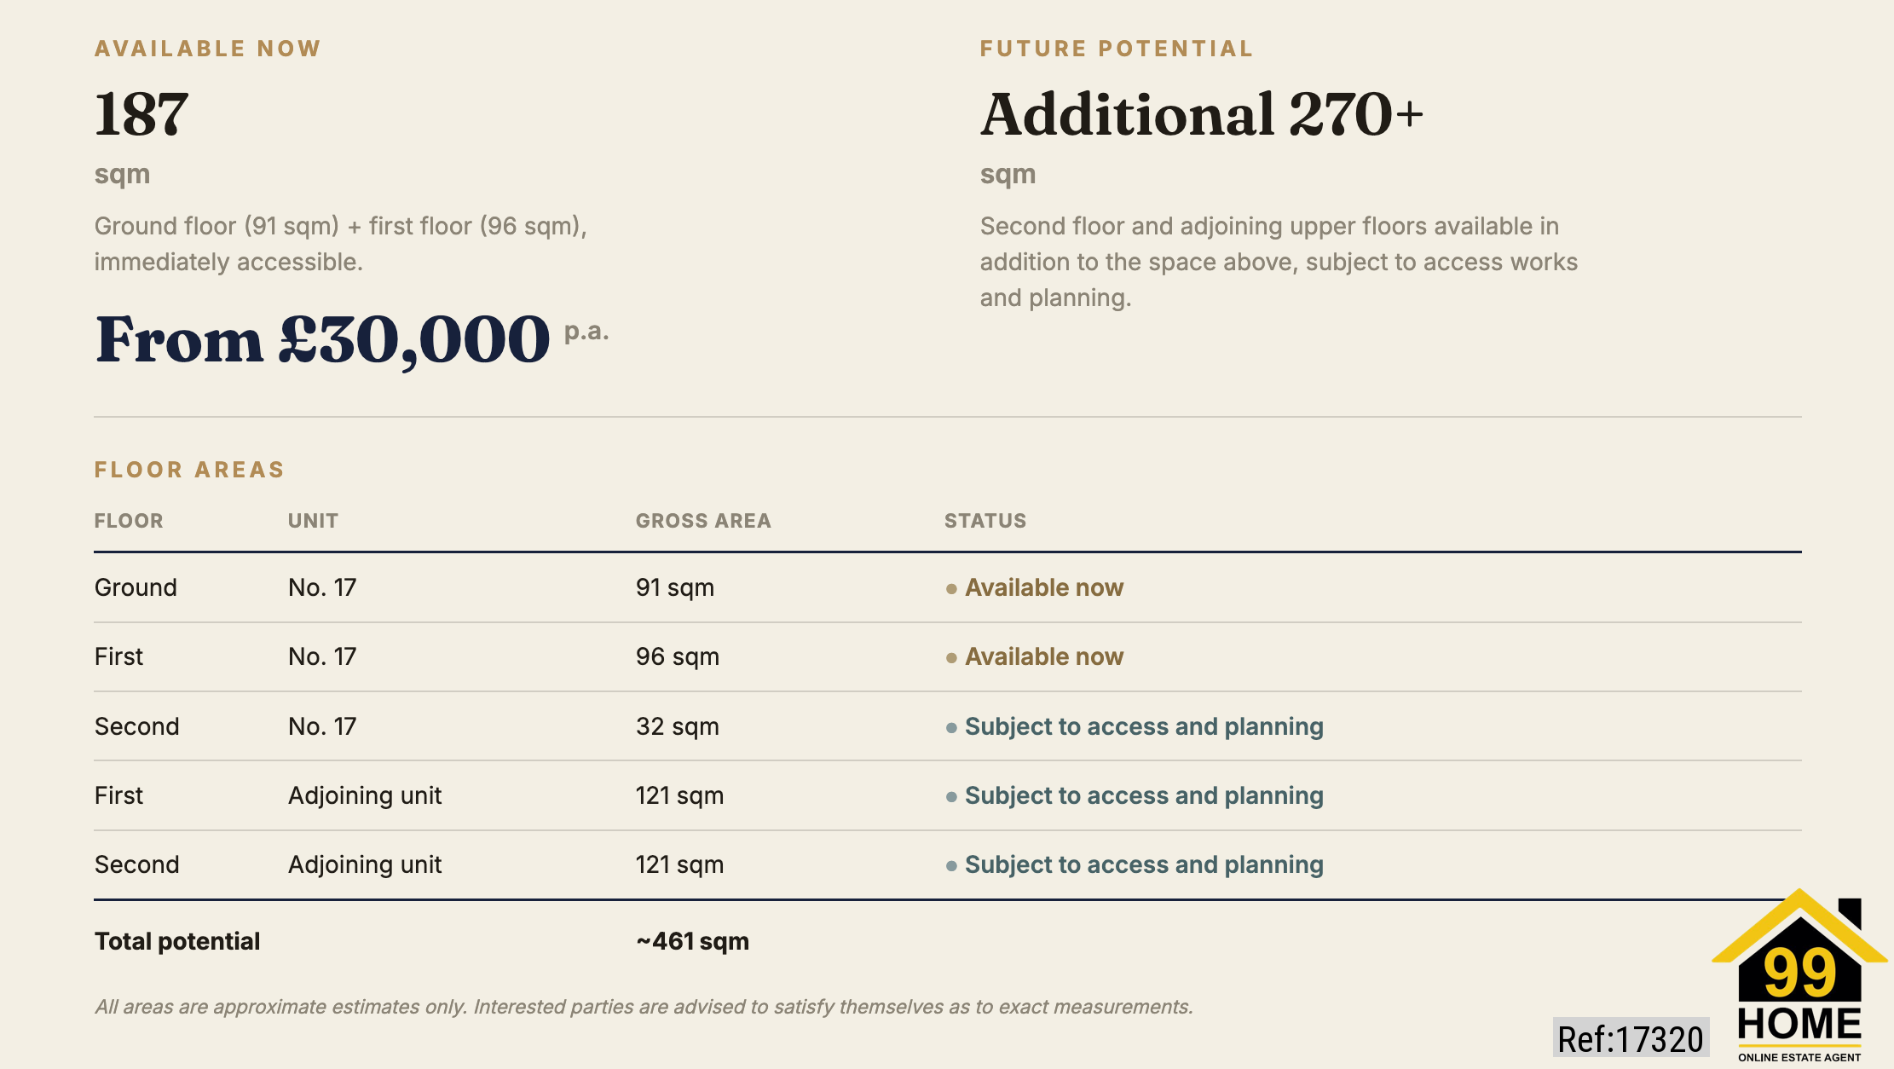Click the Additional 270+ heading
Screen dimensions: 1894x1069
(x=1202, y=114)
